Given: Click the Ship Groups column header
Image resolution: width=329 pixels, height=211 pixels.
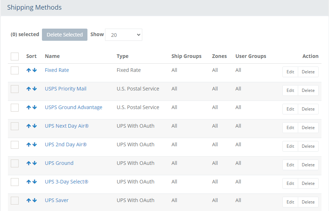Looking at the screenshot, I should tap(186, 56).
